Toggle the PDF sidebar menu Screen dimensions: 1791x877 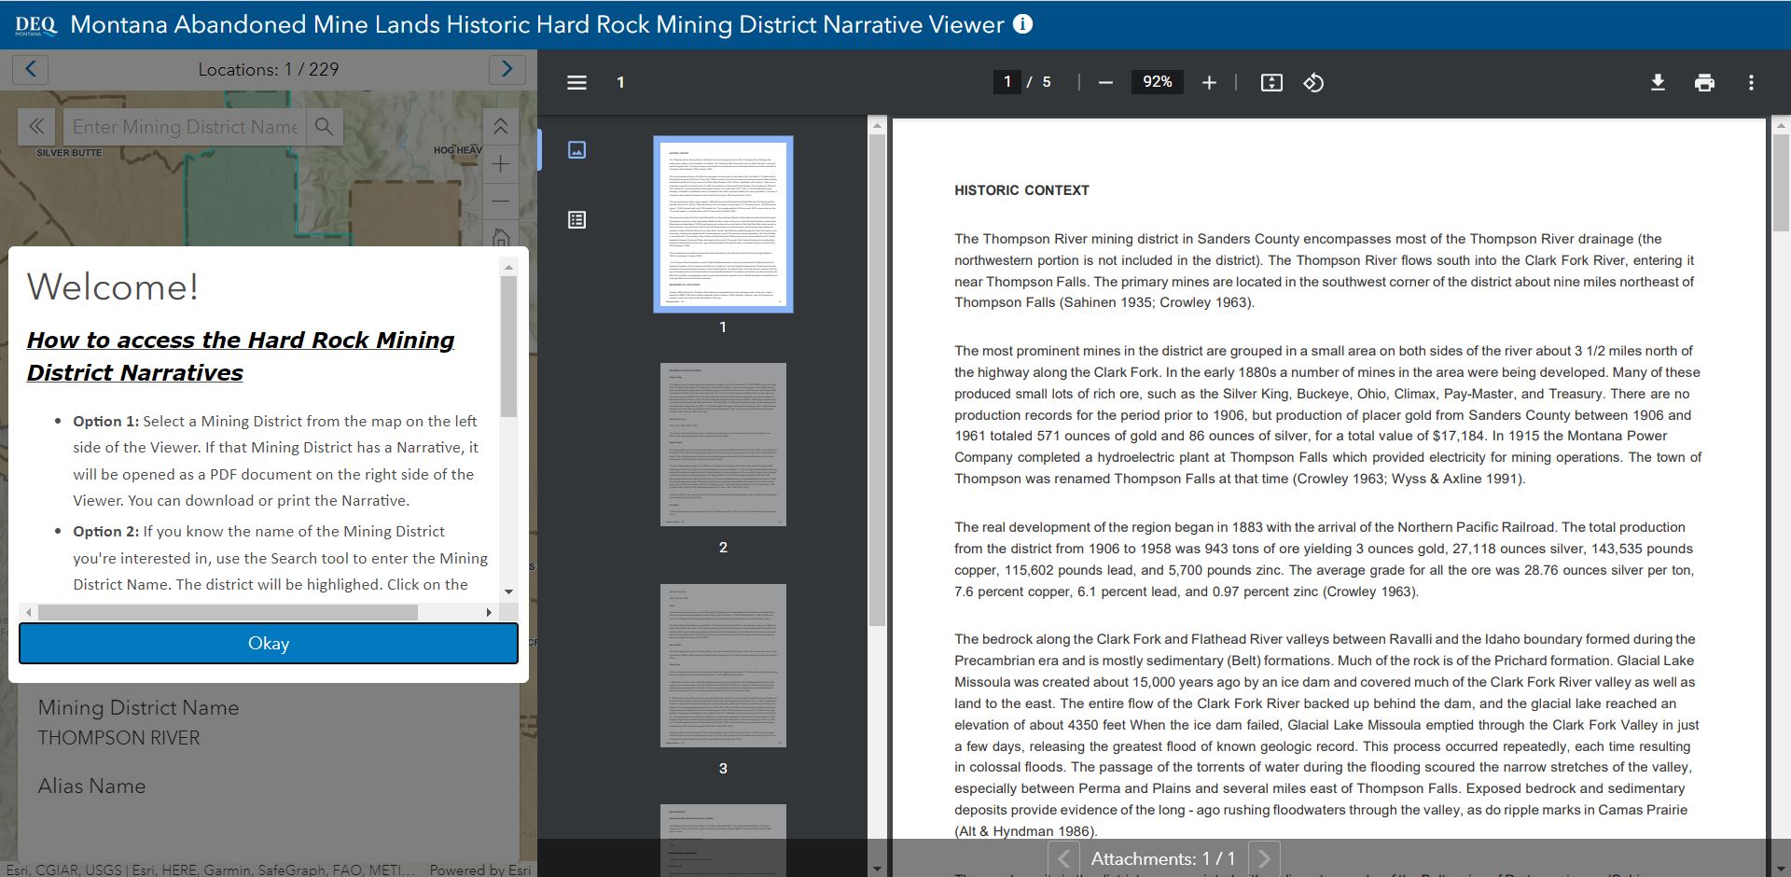(x=576, y=82)
